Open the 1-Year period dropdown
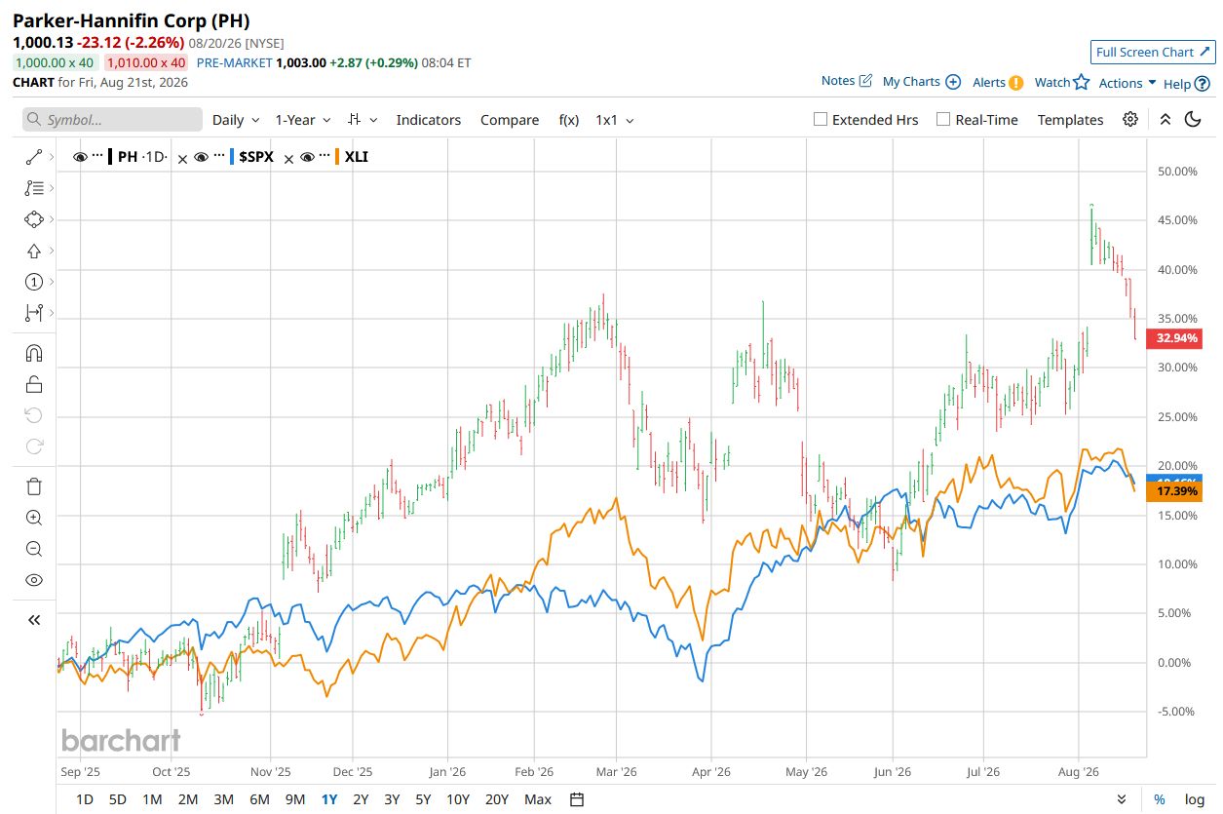Screen dimensions: 1223x814 (x=303, y=120)
